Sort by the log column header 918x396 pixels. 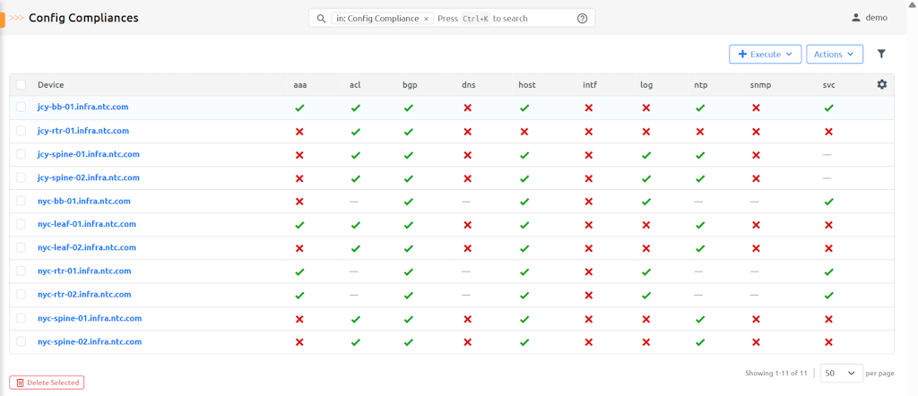pyautogui.click(x=646, y=85)
